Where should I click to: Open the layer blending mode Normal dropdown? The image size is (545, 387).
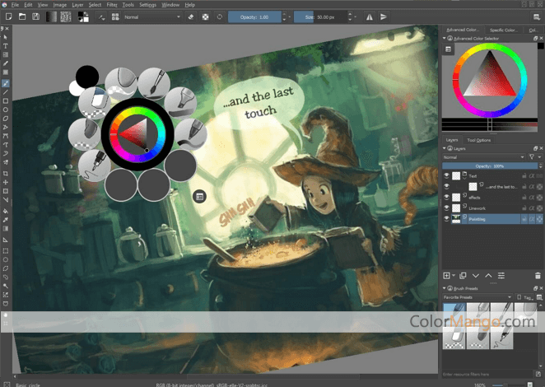click(483, 156)
